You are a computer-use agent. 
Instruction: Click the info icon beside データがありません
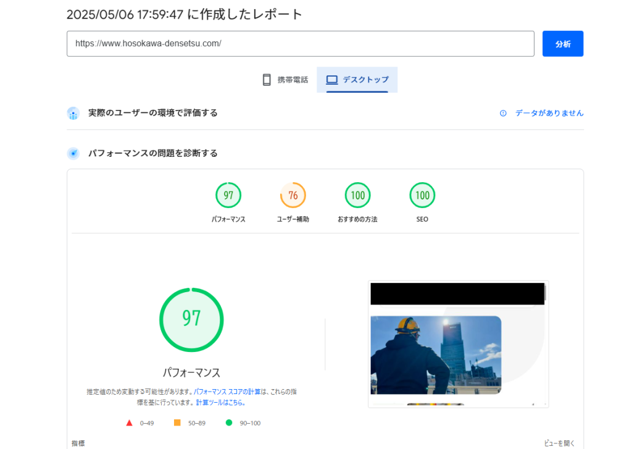tap(503, 114)
